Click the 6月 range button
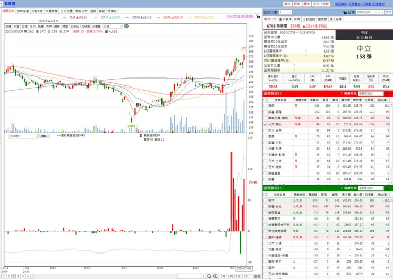The width and height of the screenshot is (393, 279). [x=230, y=276]
